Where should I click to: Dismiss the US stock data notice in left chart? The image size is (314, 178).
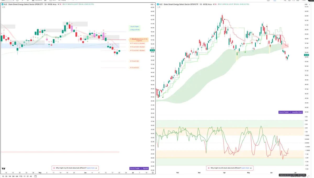96,168
